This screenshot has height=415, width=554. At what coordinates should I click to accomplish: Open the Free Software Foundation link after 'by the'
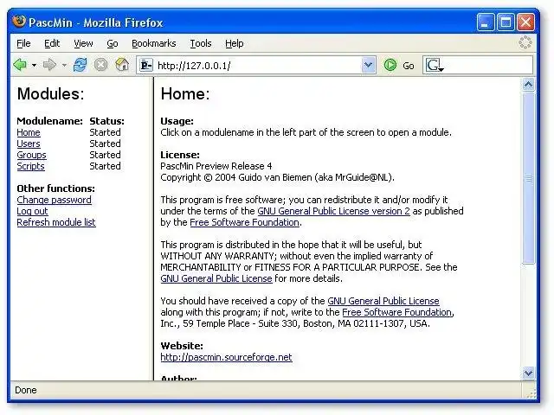click(x=244, y=222)
